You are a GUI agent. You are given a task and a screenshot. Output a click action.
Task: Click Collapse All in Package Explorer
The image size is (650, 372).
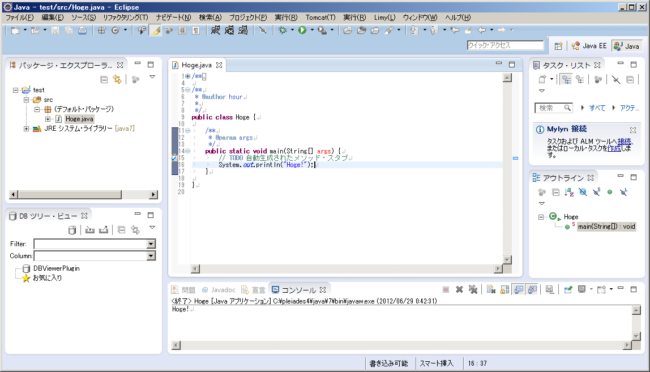coord(104,80)
